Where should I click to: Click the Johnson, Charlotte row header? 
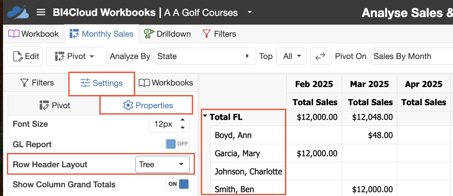pyautogui.click(x=248, y=171)
